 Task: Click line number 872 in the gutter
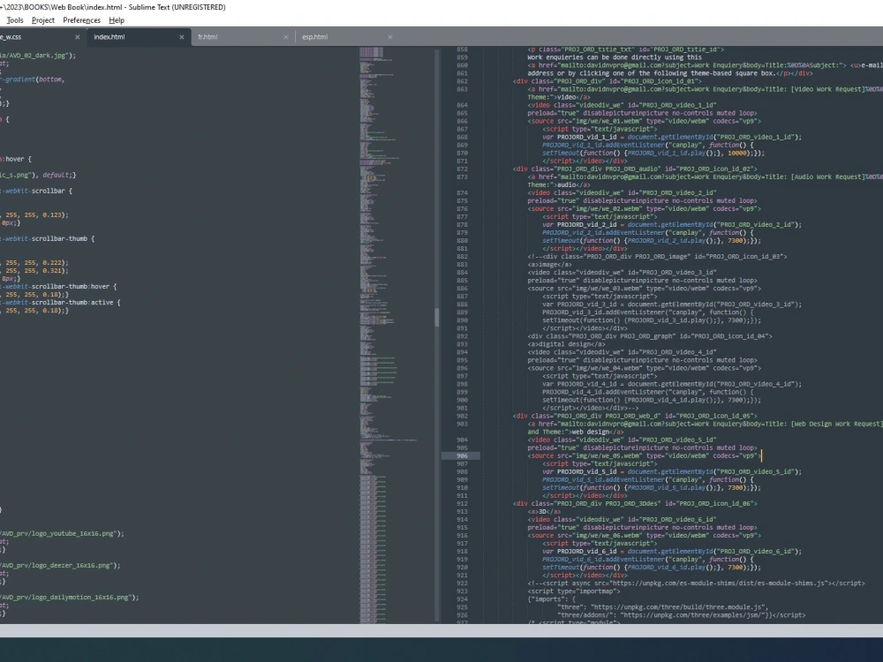point(462,169)
